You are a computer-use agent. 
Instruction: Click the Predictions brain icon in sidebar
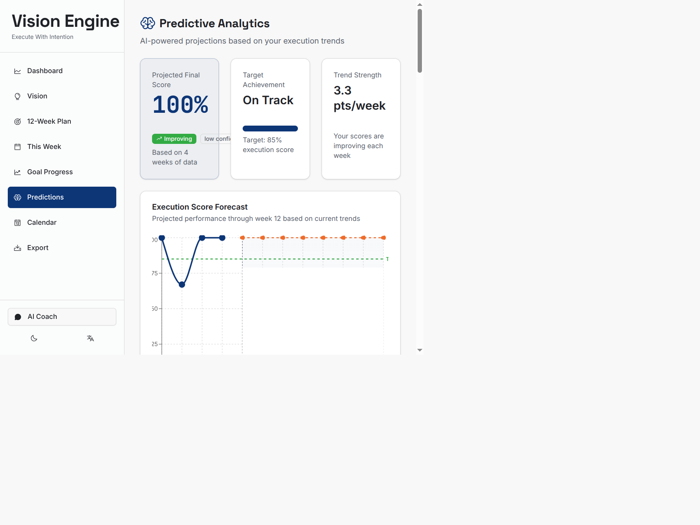(17, 198)
